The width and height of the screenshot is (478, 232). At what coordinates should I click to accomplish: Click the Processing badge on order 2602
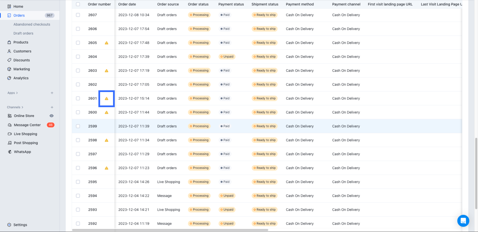pos(199,84)
